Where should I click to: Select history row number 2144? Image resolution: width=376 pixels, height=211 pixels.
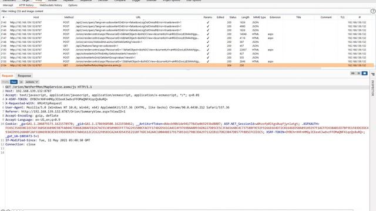(x=187, y=26)
